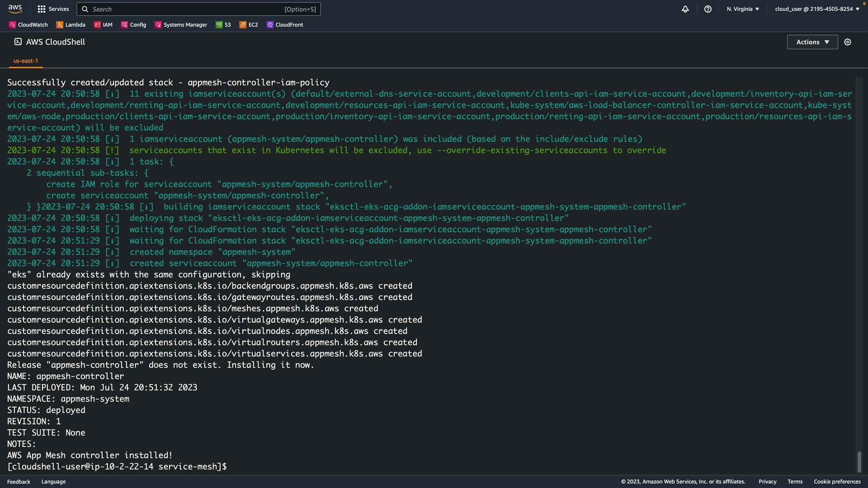This screenshot has height=488, width=868.
Task: Click the Feedback link
Action: coord(19,482)
